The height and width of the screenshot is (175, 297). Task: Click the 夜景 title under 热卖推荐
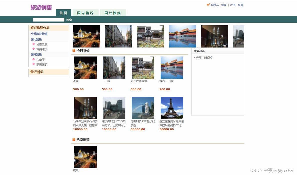[x=76, y=170]
